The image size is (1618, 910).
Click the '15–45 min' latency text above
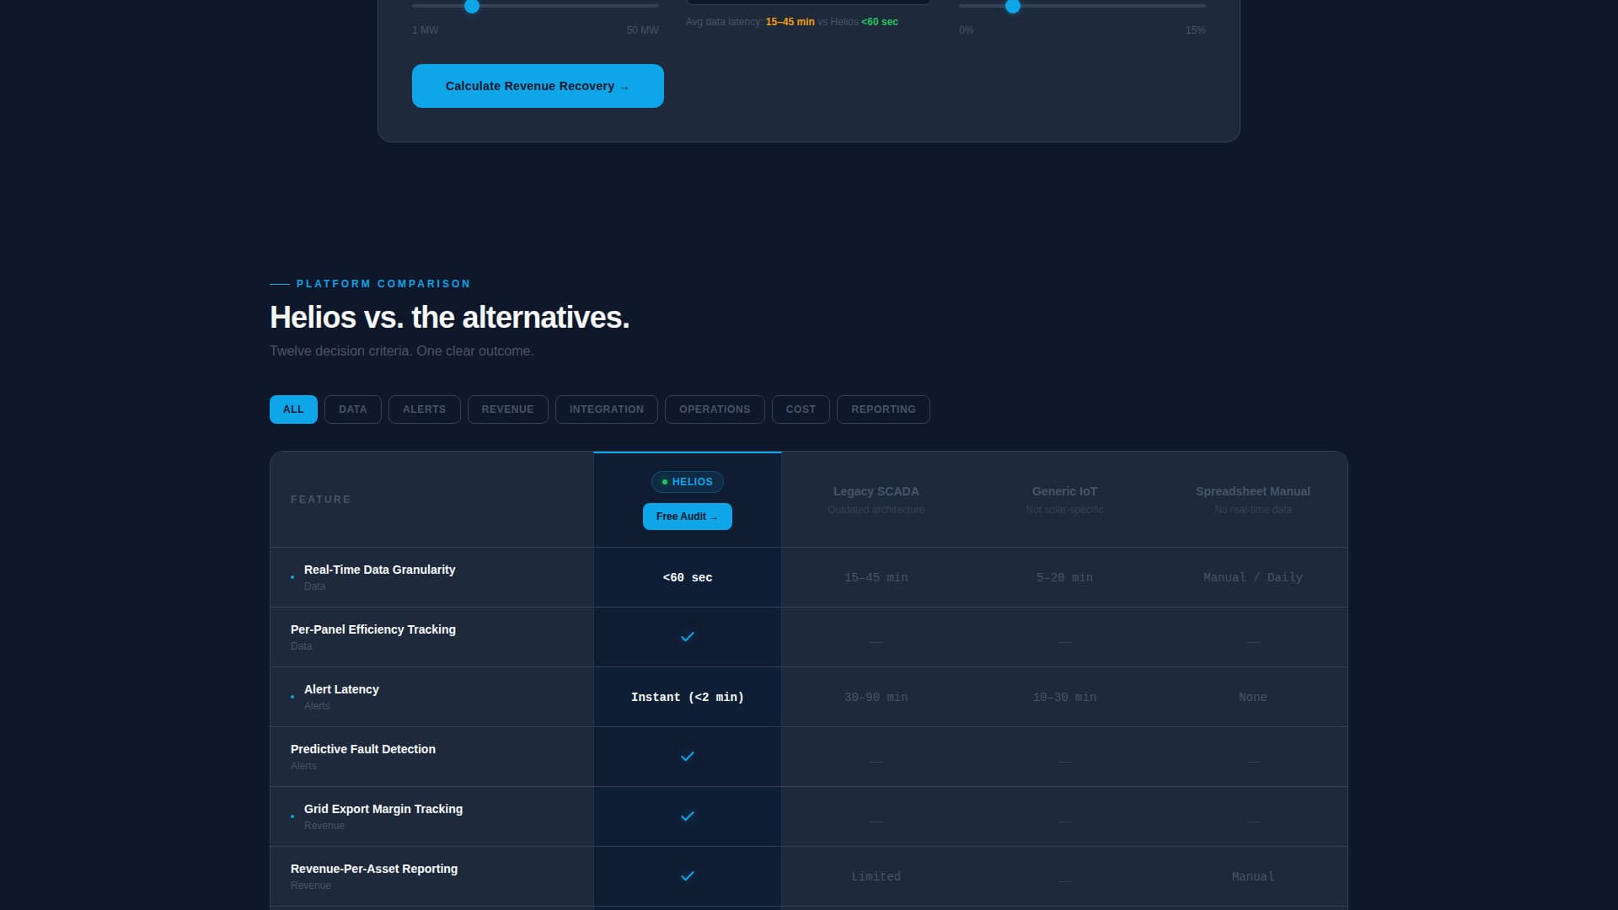coord(790,22)
